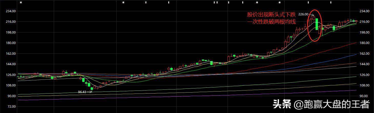Select 216.00 on the left price axis

click(x=11, y=22)
